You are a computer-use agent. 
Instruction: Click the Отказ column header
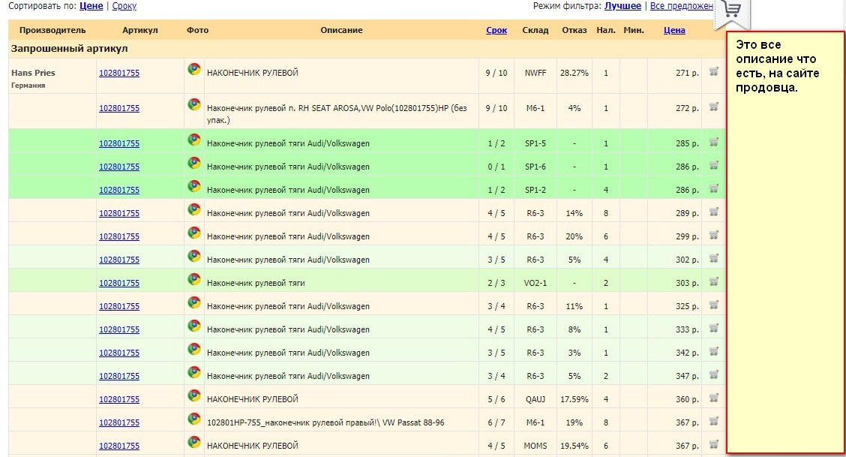click(574, 30)
